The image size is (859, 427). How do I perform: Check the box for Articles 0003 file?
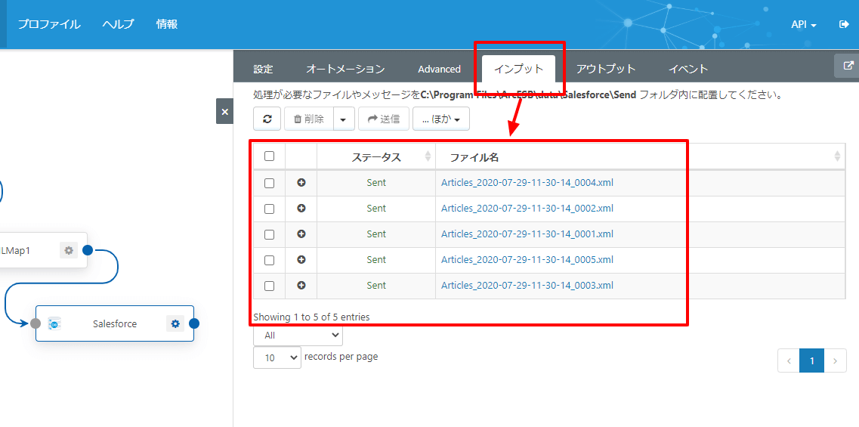(x=269, y=286)
